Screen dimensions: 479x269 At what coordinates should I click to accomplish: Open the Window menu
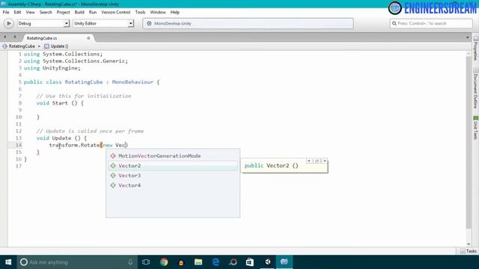click(158, 12)
